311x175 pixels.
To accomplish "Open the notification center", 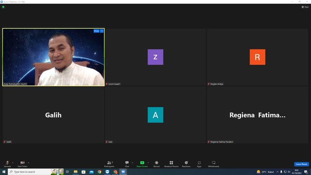I will click(x=306, y=172).
